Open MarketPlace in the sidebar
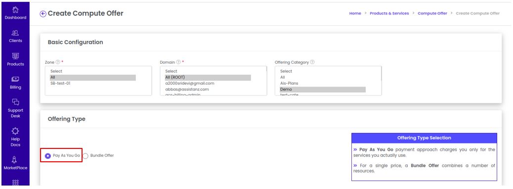This screenshot has height=189, width=513. pyautogui.click(x=15, y=163)
